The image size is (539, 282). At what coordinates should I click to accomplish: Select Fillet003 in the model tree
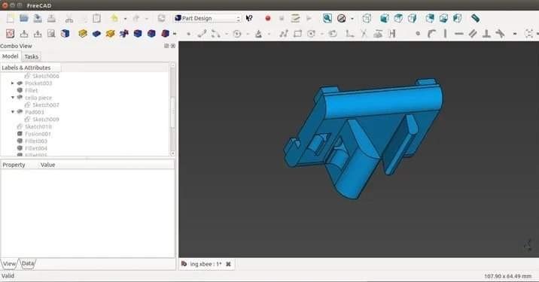pyautogui.click(x=36, y=141)
